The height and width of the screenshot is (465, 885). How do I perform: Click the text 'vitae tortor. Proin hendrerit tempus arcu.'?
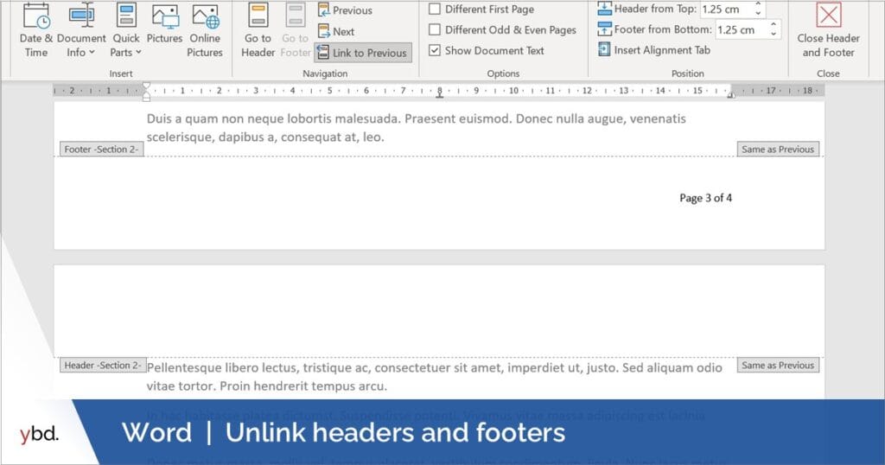tap(267, 386)
